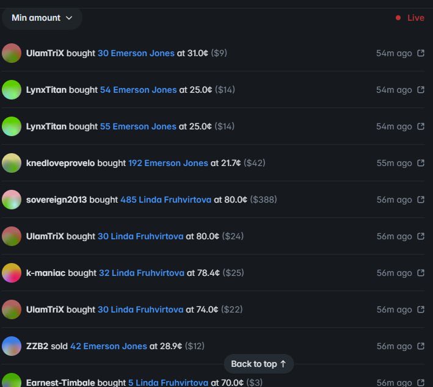Open the 30 Emerson Jones market link
The height and width of the screenshot is (387, 433).
136,53
